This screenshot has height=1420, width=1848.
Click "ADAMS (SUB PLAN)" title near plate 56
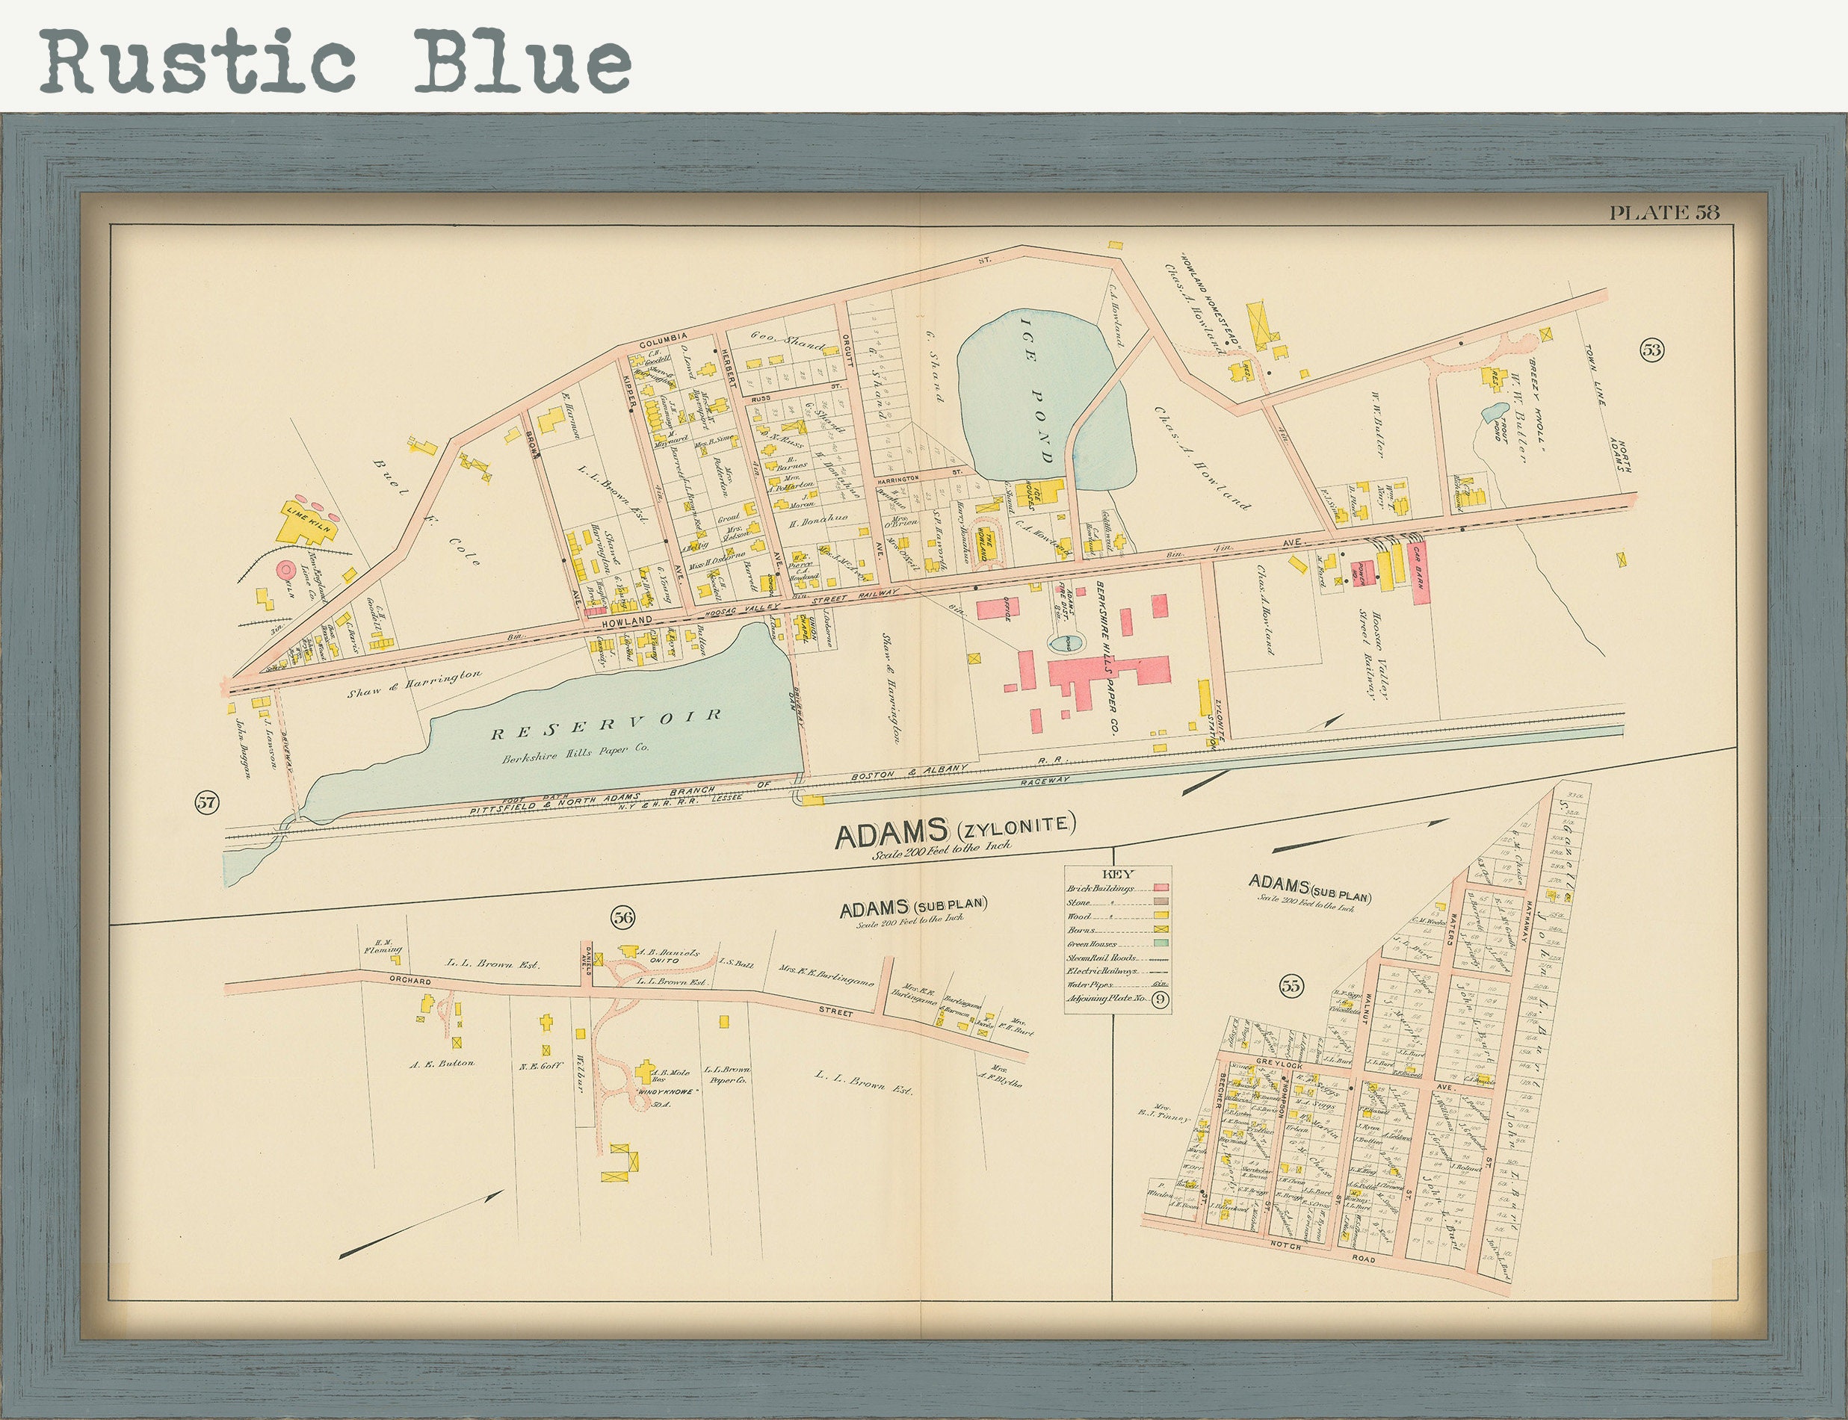[913, 907]
